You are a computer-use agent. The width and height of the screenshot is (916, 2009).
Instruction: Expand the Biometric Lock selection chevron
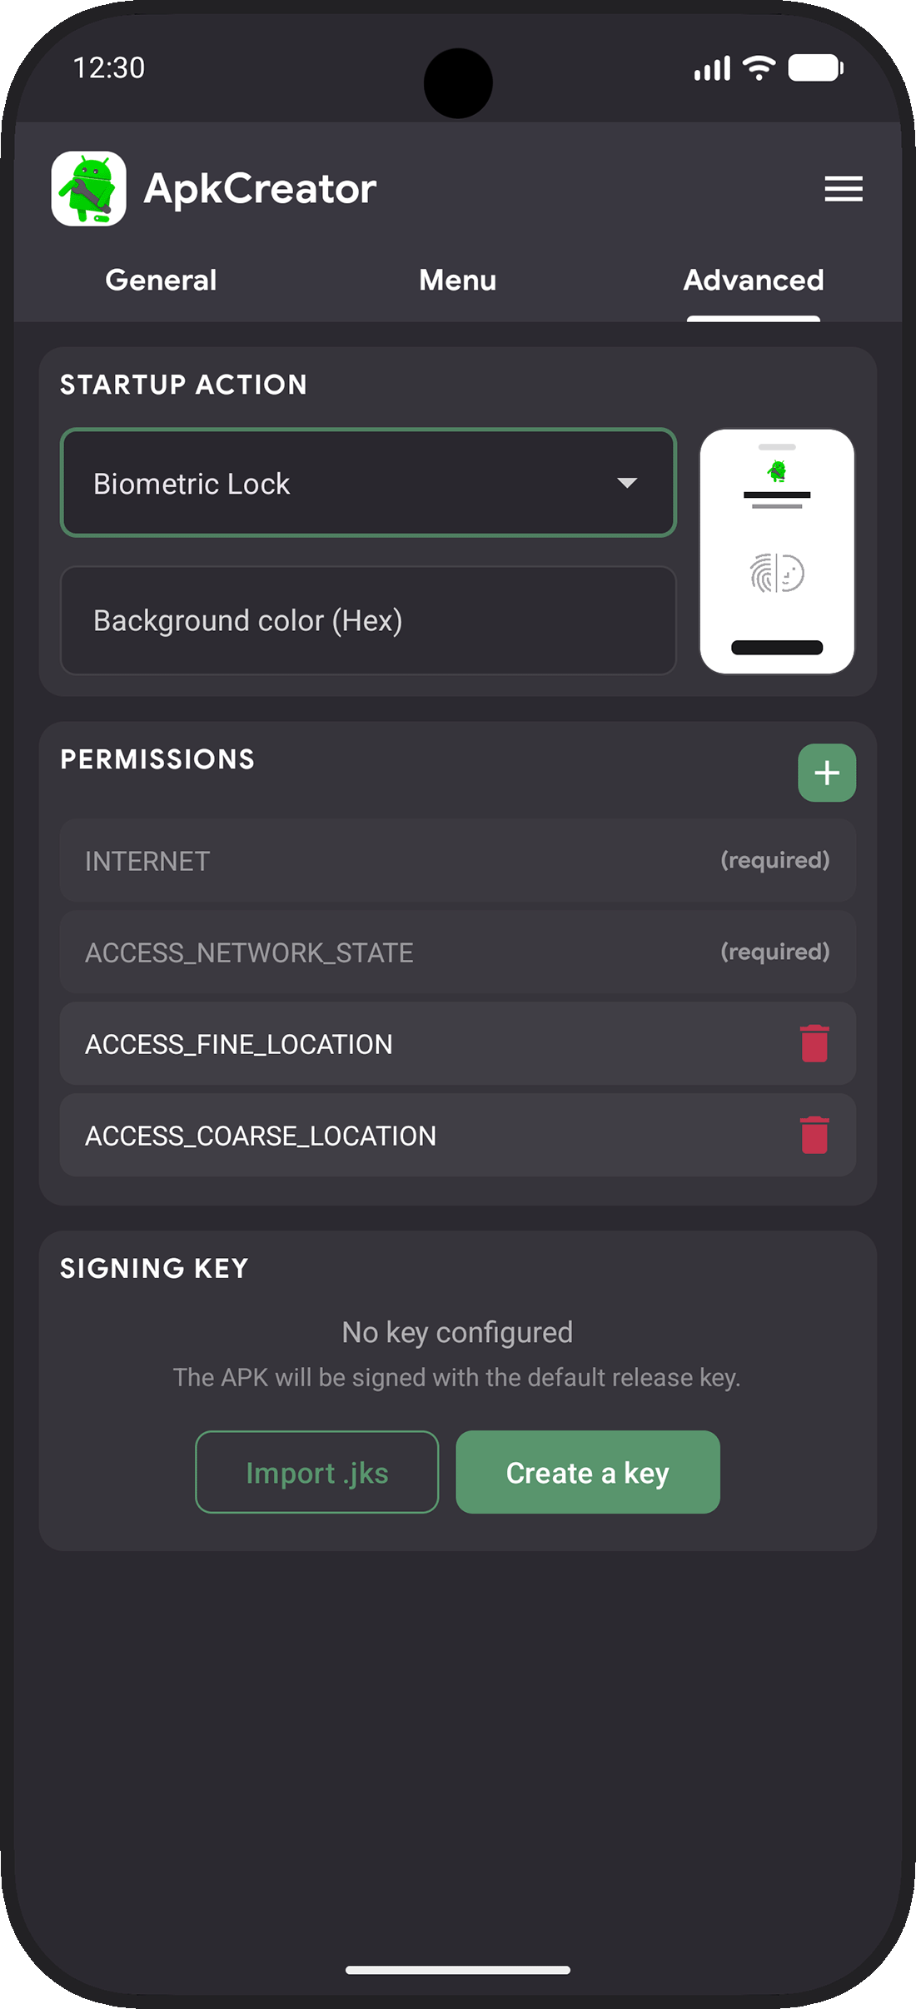coord(627,483)
